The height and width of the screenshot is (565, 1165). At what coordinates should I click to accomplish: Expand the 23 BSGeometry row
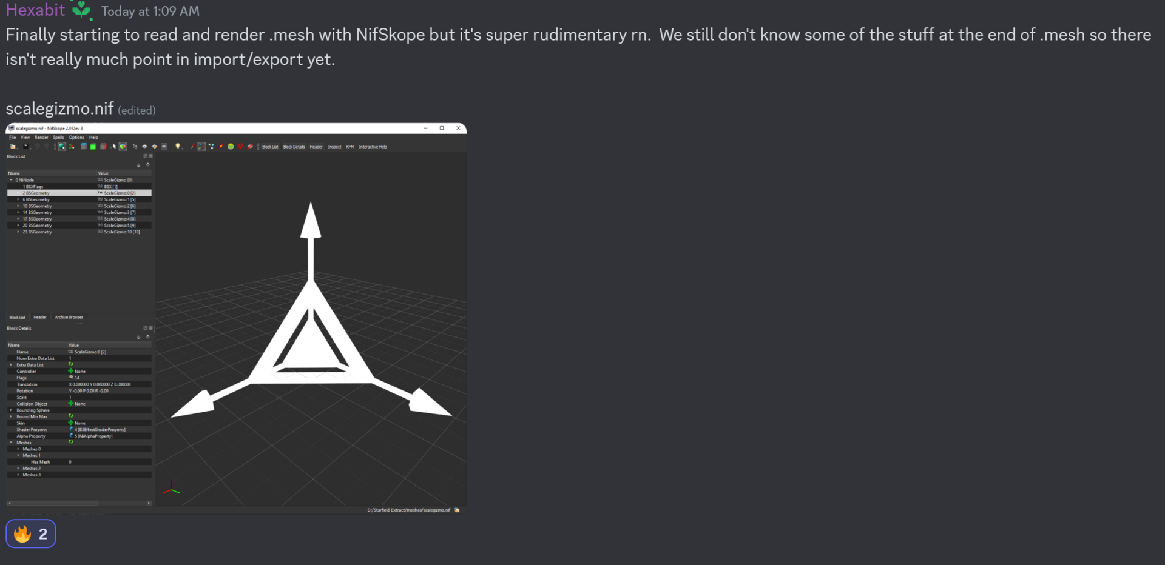[18, 232]
